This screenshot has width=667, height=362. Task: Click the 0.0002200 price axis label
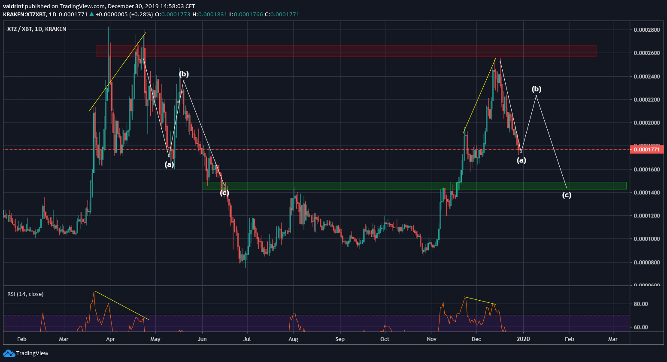coord(647,100)
